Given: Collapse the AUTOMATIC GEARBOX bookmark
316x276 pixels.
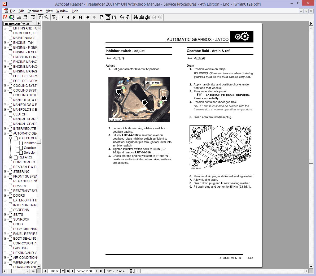Looking at the screenshot, I should [x=5, y=133].
